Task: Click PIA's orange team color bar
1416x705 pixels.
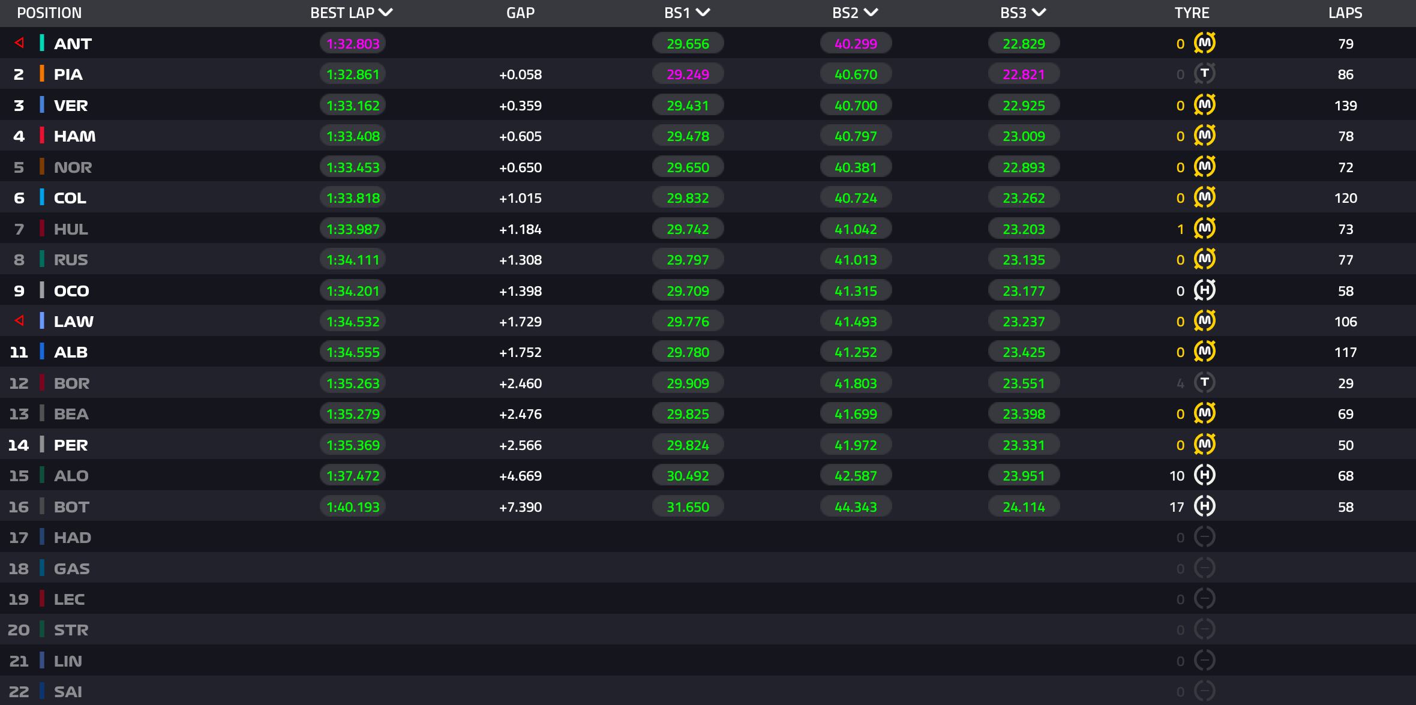Action: [42, 74]
